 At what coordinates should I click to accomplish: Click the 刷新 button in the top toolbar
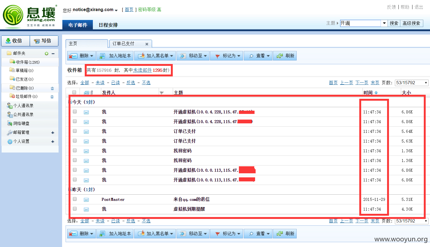tap(285, 56)
